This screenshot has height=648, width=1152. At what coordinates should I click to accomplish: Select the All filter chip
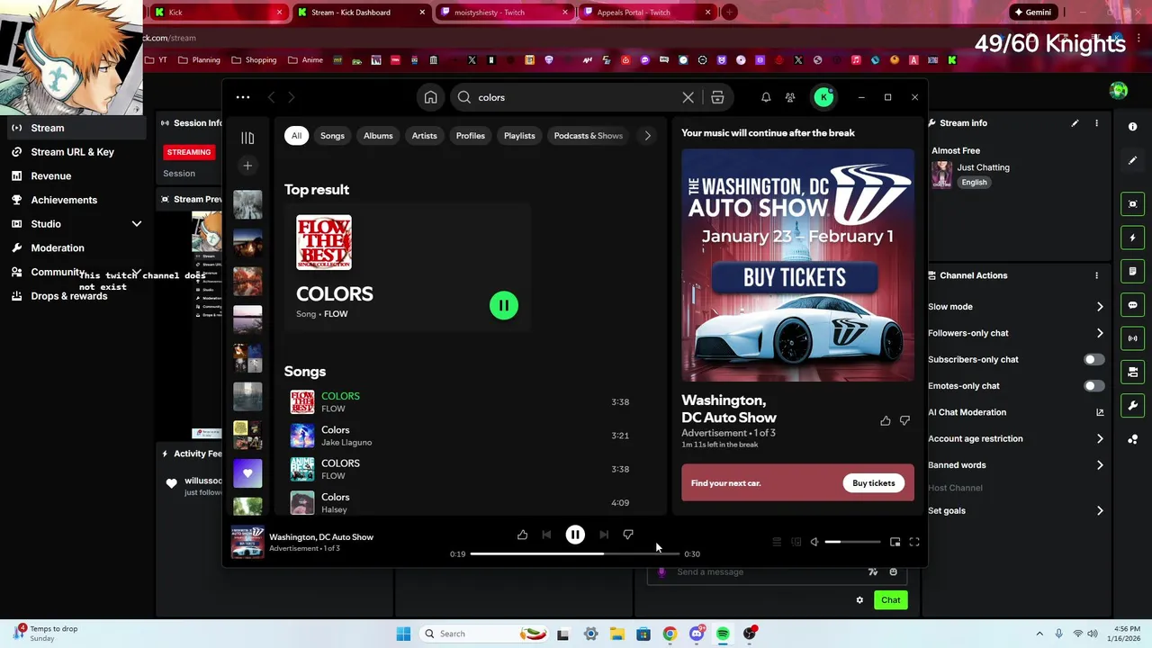pos(296,136)
